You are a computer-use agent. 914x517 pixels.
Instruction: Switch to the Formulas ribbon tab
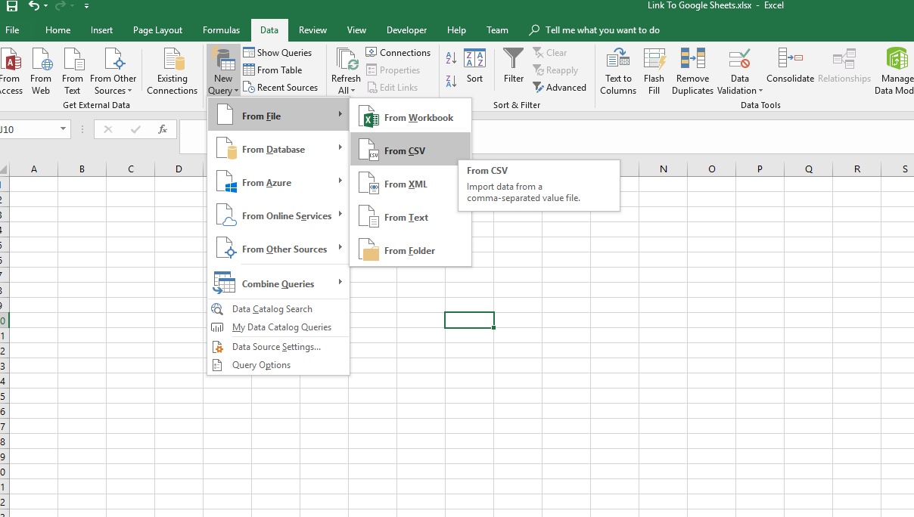pyautogui.click(x=221, y=30)
